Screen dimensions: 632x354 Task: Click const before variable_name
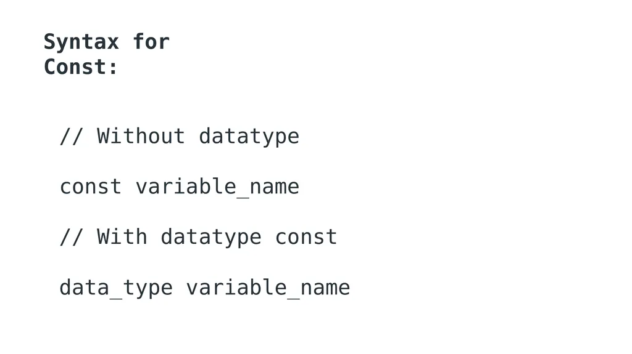91,187
